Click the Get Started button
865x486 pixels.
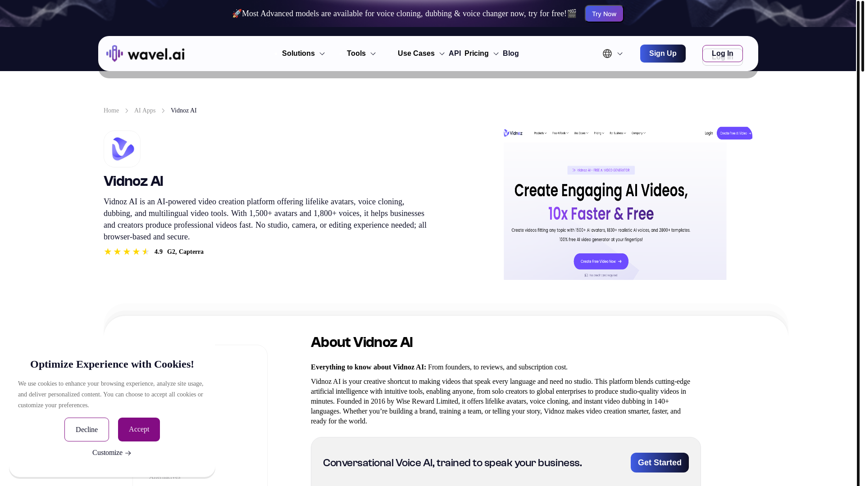(x=660, y=463)
